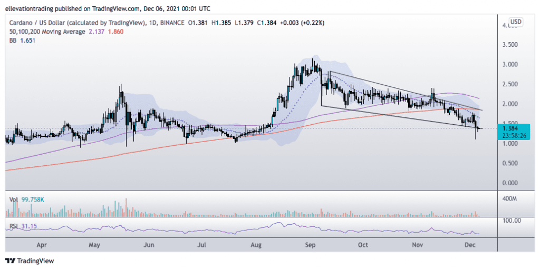Click the May label on time axis
The height and width of the screenshot is (270, 540).
[94, 245]
